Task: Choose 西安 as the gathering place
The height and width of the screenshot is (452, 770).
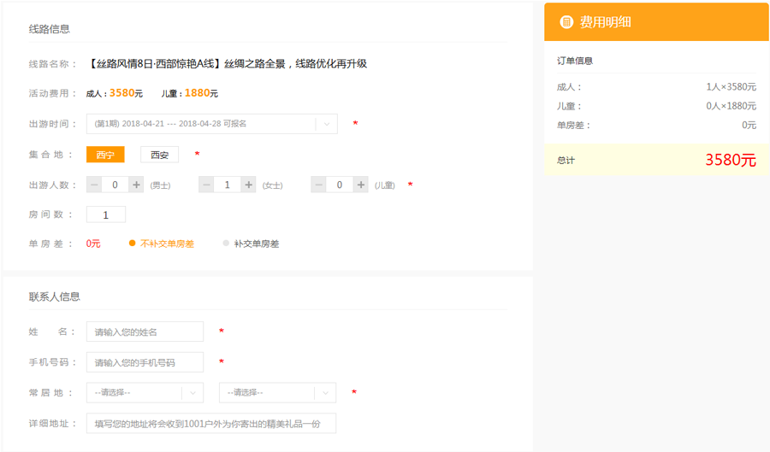Action: (x=160, y=155)
